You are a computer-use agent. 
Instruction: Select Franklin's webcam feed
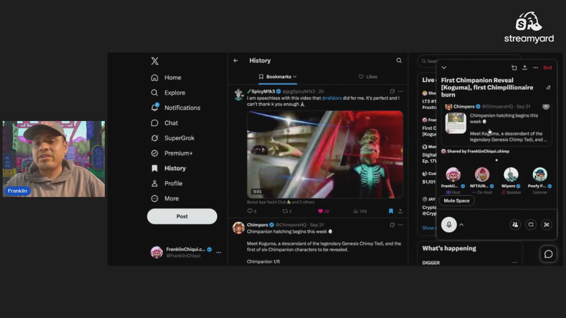click(x=54, y=159)
